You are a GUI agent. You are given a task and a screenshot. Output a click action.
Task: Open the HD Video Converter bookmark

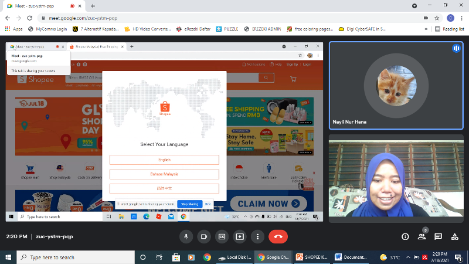(x=148, y=29)
